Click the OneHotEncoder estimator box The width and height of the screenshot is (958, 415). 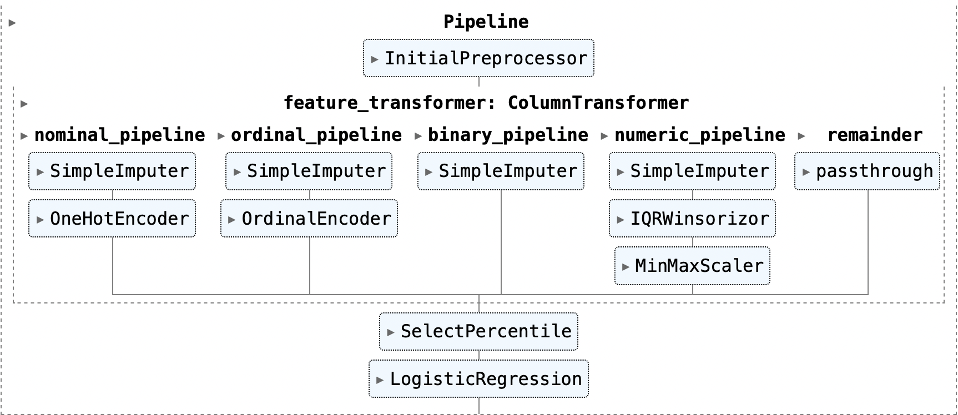click(112, 219)
